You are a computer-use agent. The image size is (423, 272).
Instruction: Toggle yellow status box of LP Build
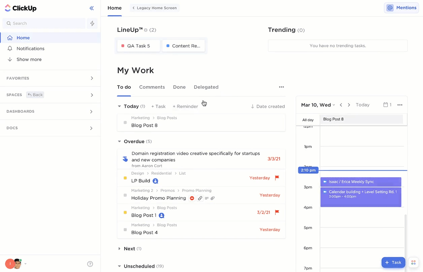click(125, 178)
